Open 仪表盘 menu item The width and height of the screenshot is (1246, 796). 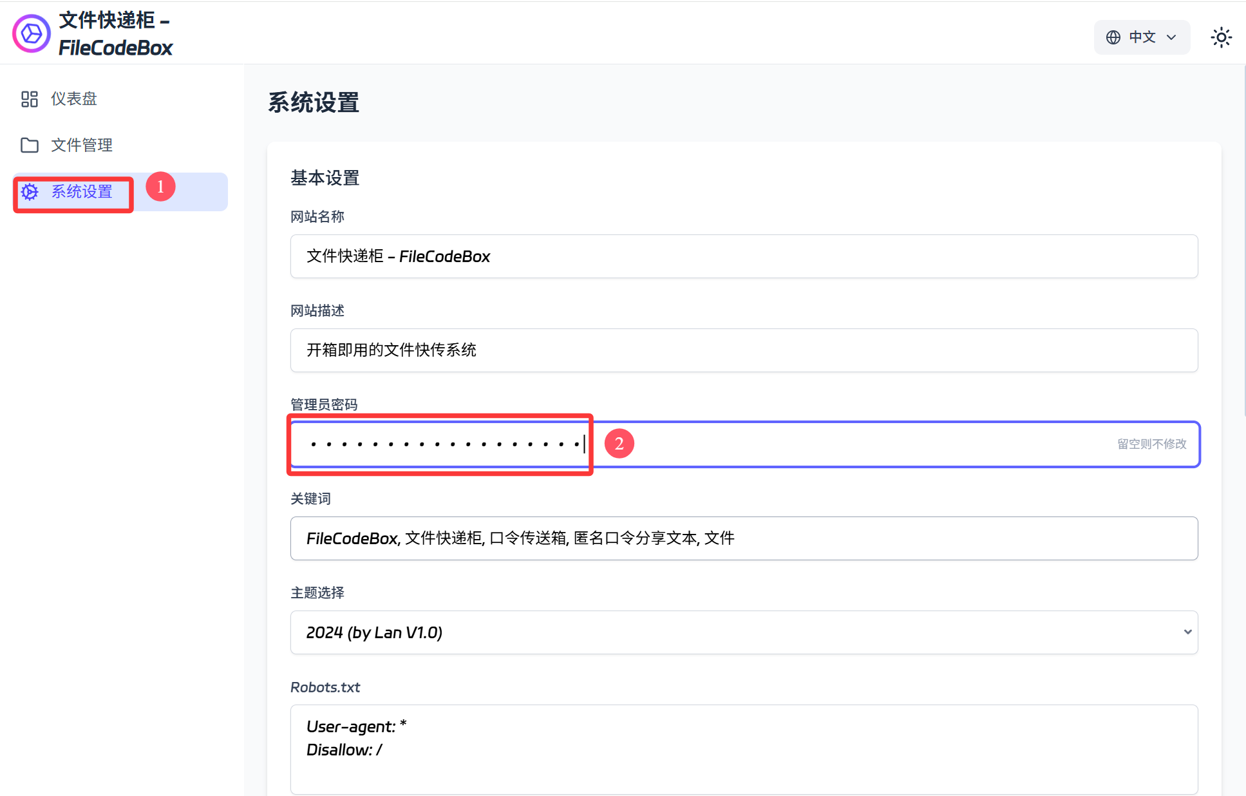pyautogui.click(x=73, y=99)
